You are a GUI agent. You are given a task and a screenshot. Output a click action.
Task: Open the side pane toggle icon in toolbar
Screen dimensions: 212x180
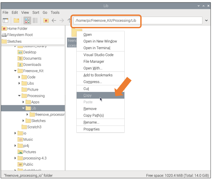[x=5, y=20]
